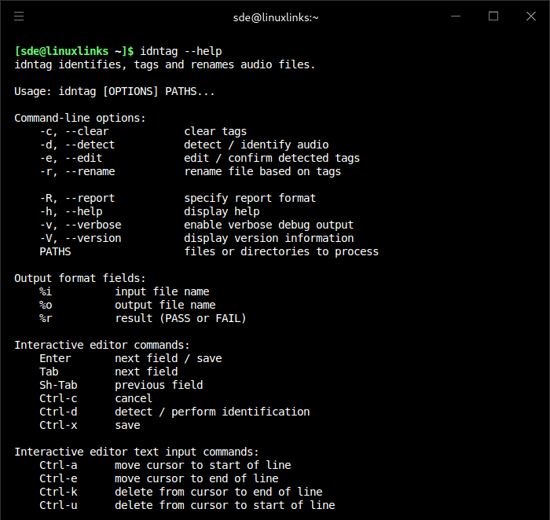
Task: Click the '-d, --detect' option text
Action: tap(77, 145)
